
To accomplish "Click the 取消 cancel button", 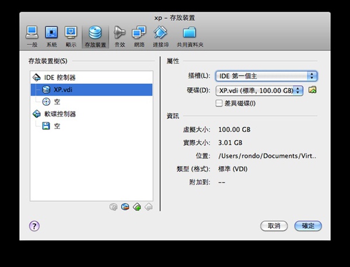I will click(x=274, y=226).
